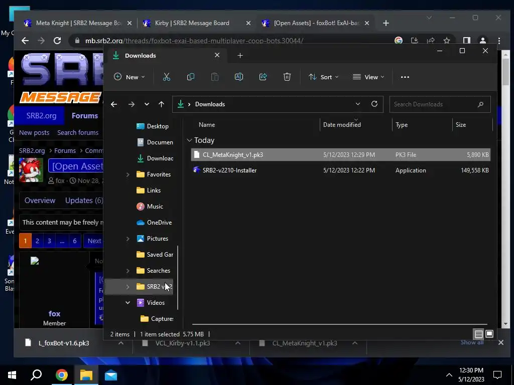The height and width of the screenshot is (385, 514).
Task: Go back in the Chrome browser
Action: 25,41
